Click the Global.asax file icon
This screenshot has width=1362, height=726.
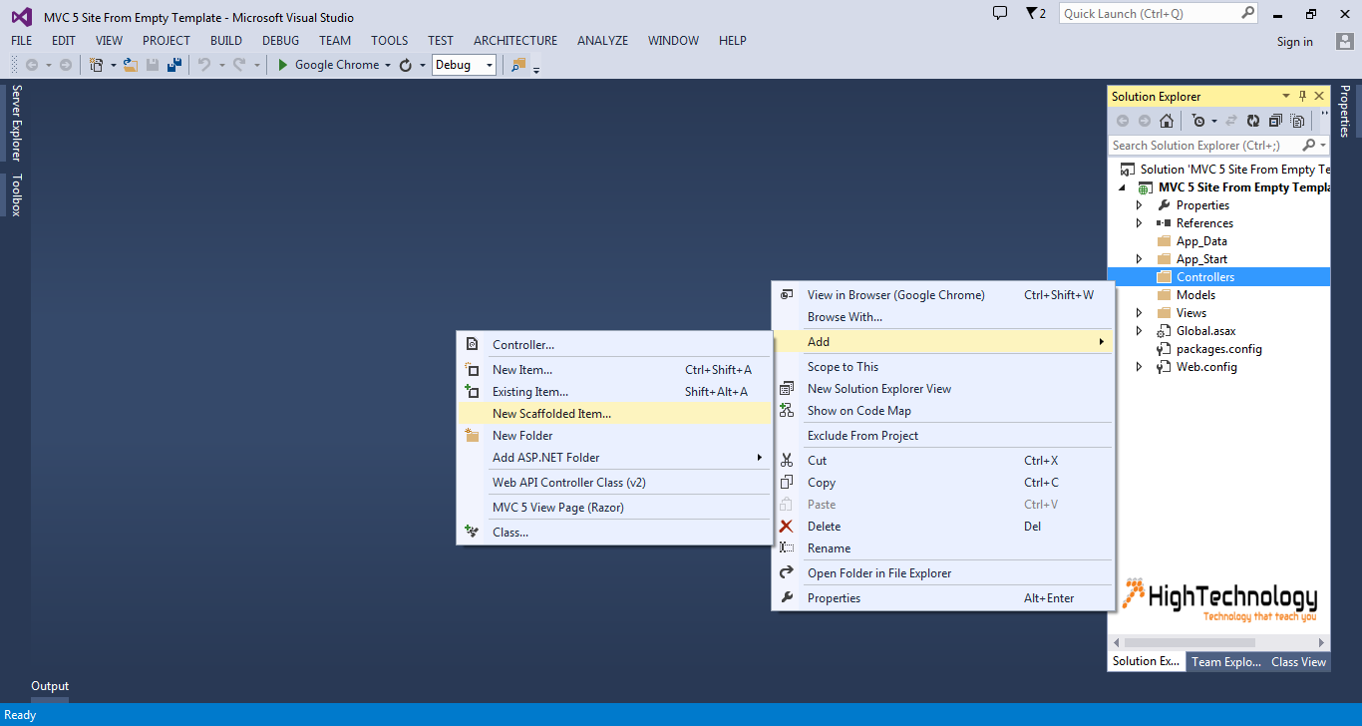pos(1164,331)
